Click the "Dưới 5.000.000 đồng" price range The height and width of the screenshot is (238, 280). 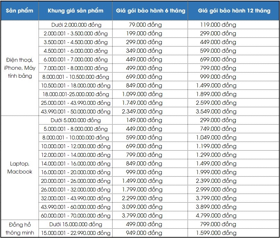pyautogui.click(x=75, y=120)
